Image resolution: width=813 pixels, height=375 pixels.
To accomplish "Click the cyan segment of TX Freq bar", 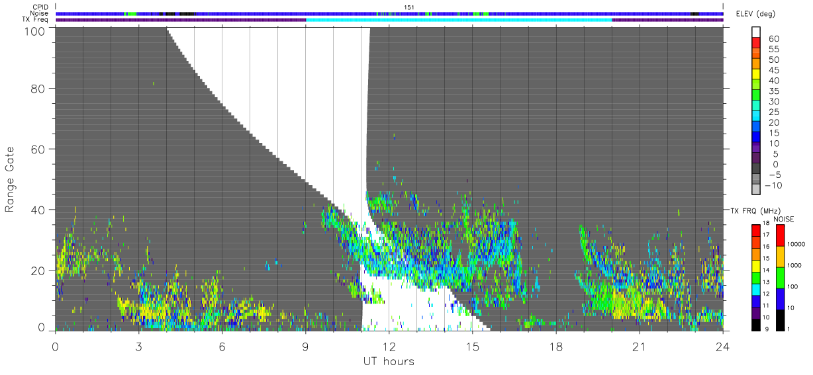I will (459, 20).
